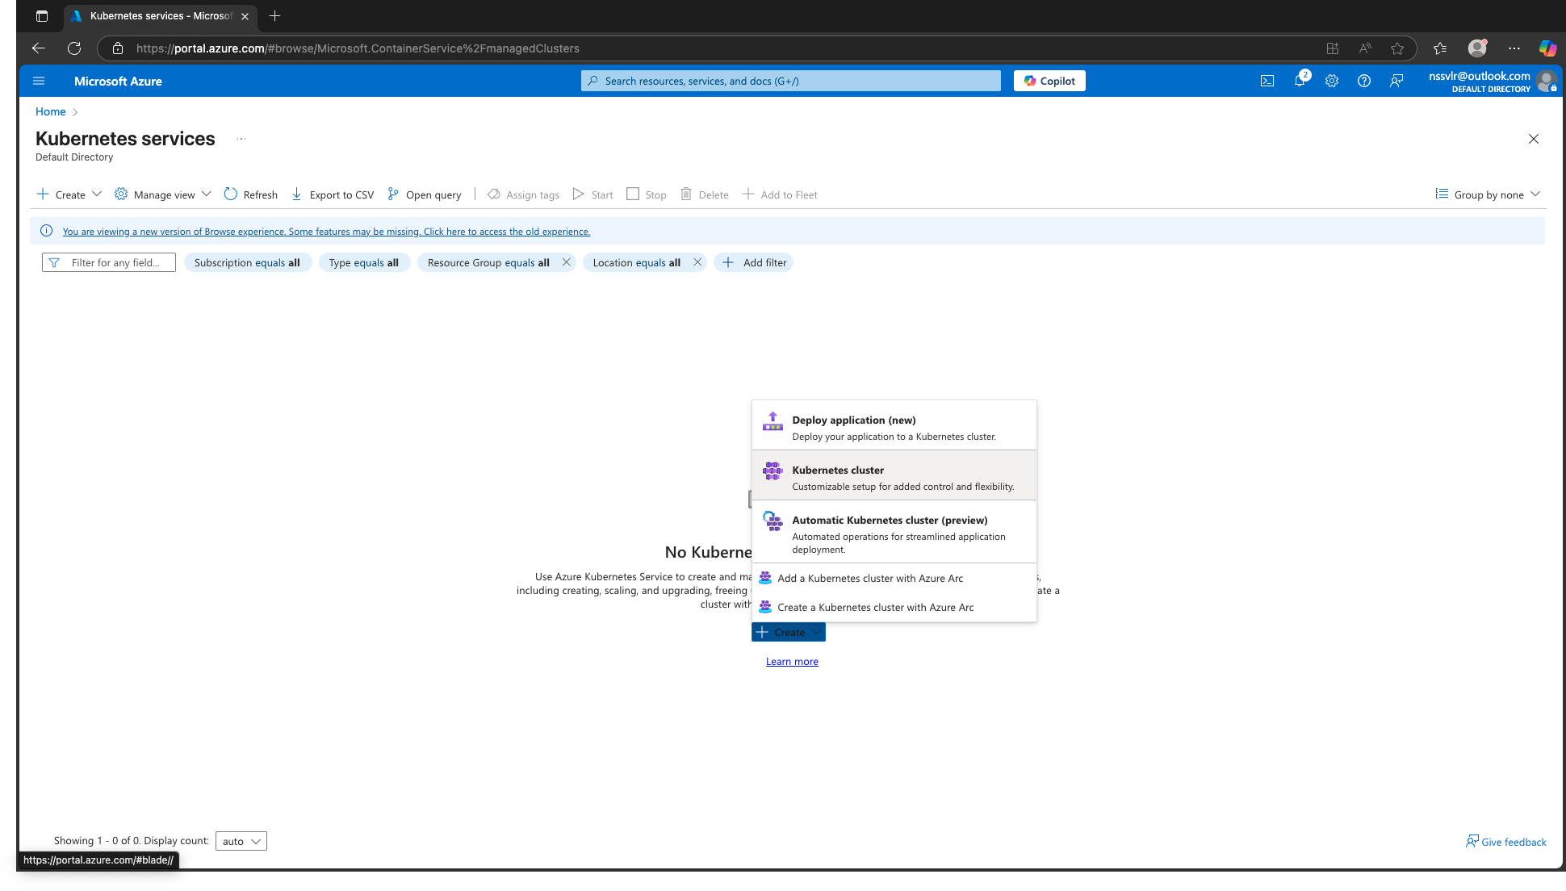Open the feedback icon in the top bar
Viewport: 1566px width, 891px height.
pos(1397,81)
